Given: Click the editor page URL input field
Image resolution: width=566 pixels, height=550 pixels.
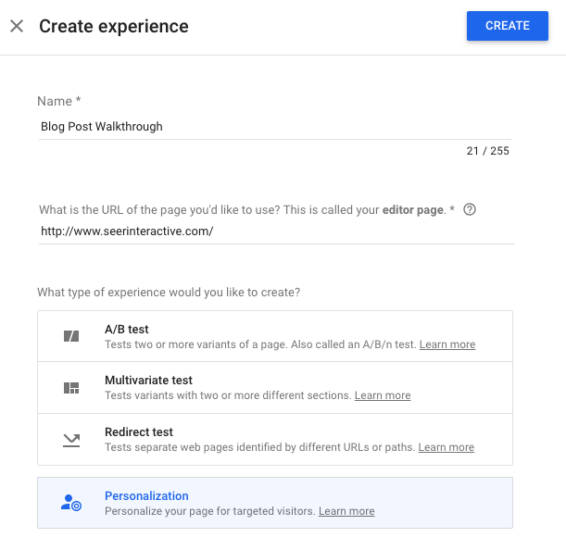Looking at the screenshot, I should [274, 231].
